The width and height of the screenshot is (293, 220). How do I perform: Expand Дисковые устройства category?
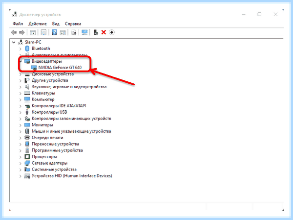pos(21,74)
